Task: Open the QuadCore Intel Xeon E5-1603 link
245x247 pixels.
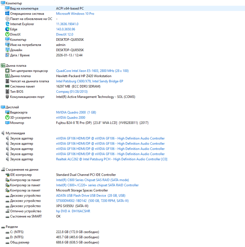Action: click(x=92, y=71)
